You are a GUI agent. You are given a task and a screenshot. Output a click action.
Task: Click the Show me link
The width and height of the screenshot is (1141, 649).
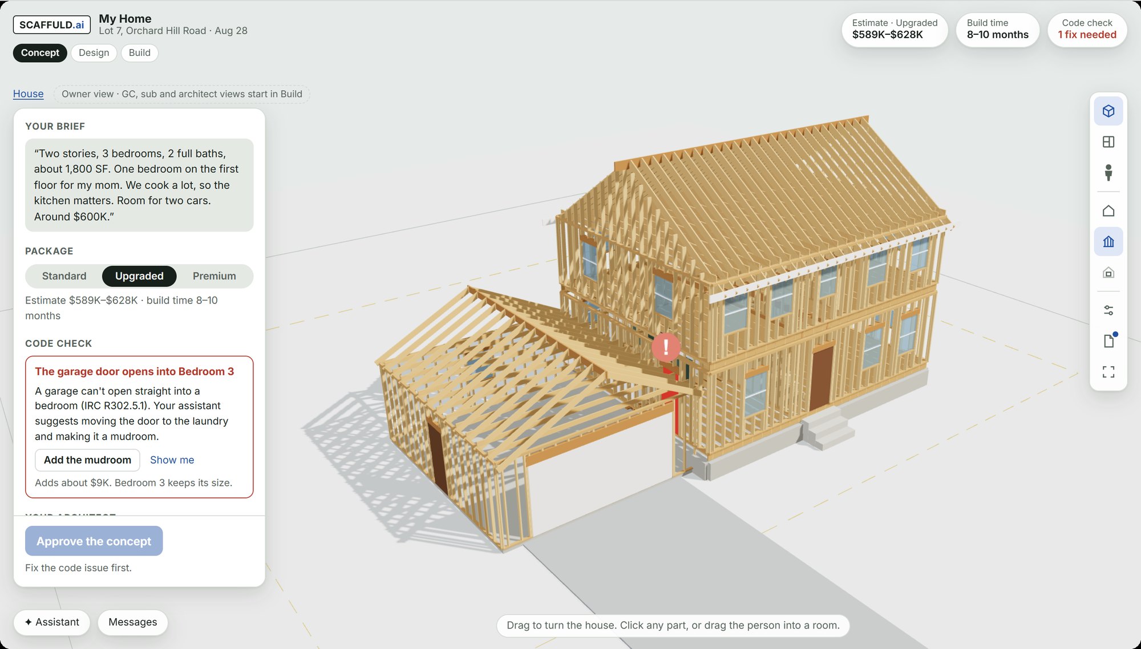(x=172, y=460)
